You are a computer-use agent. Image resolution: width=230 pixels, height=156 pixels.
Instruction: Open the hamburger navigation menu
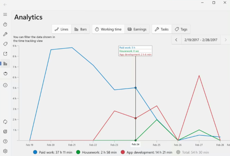[5, 14]
